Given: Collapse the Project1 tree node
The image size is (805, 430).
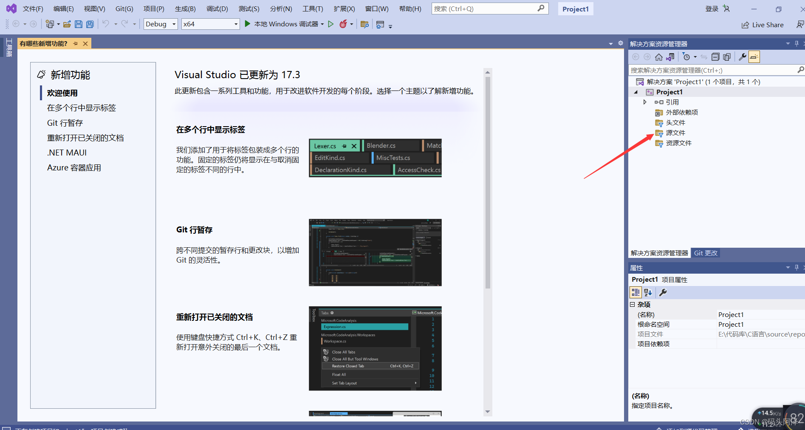Looking at the screenshot, I should coord(636,92).
